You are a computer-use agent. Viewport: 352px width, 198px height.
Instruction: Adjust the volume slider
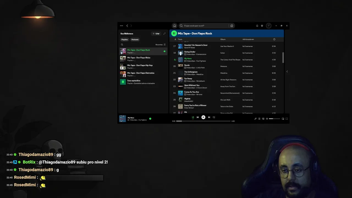coord(274,119)
